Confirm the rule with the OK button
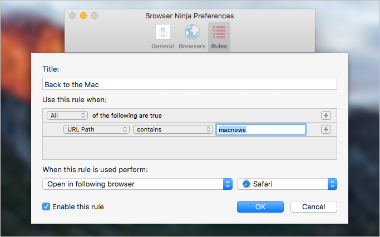This screenshot has height=237, width=380. pos(260,207)
